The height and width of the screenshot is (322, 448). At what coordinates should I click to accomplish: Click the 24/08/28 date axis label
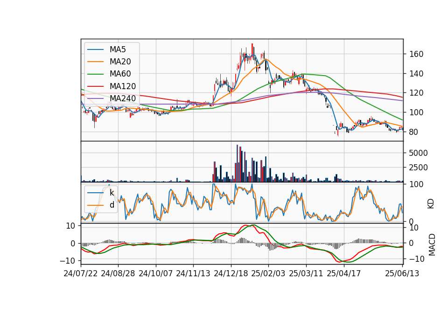click(118, 273)
